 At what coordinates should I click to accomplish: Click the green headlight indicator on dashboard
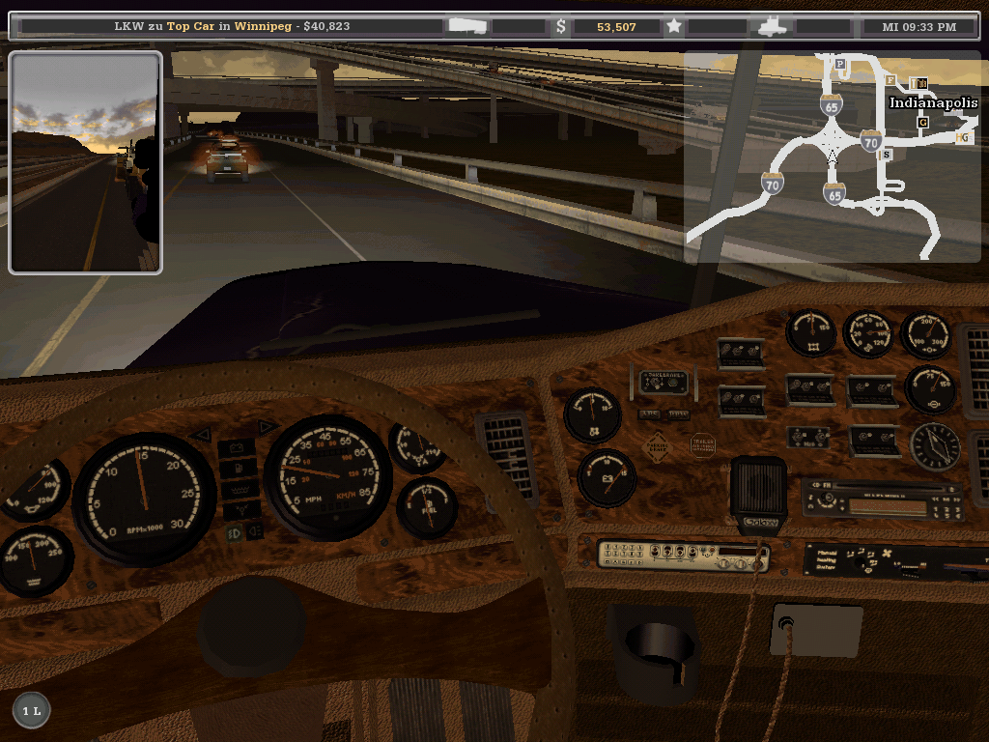(x=235, y=532)
